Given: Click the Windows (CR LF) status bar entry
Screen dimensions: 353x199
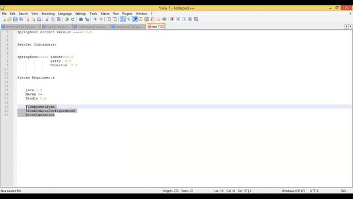Looking at the screenshot, I should tap(293, 191).
